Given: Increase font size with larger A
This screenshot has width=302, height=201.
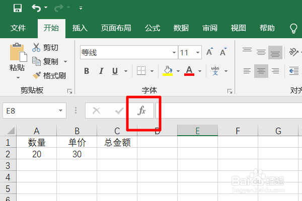Looking at the screenshot, I should 210,52.
